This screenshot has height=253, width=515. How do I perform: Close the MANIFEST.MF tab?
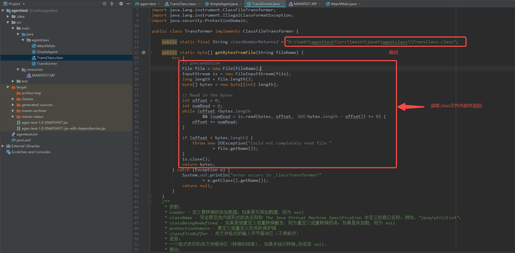pyautogui.click(x=320, y=4)
